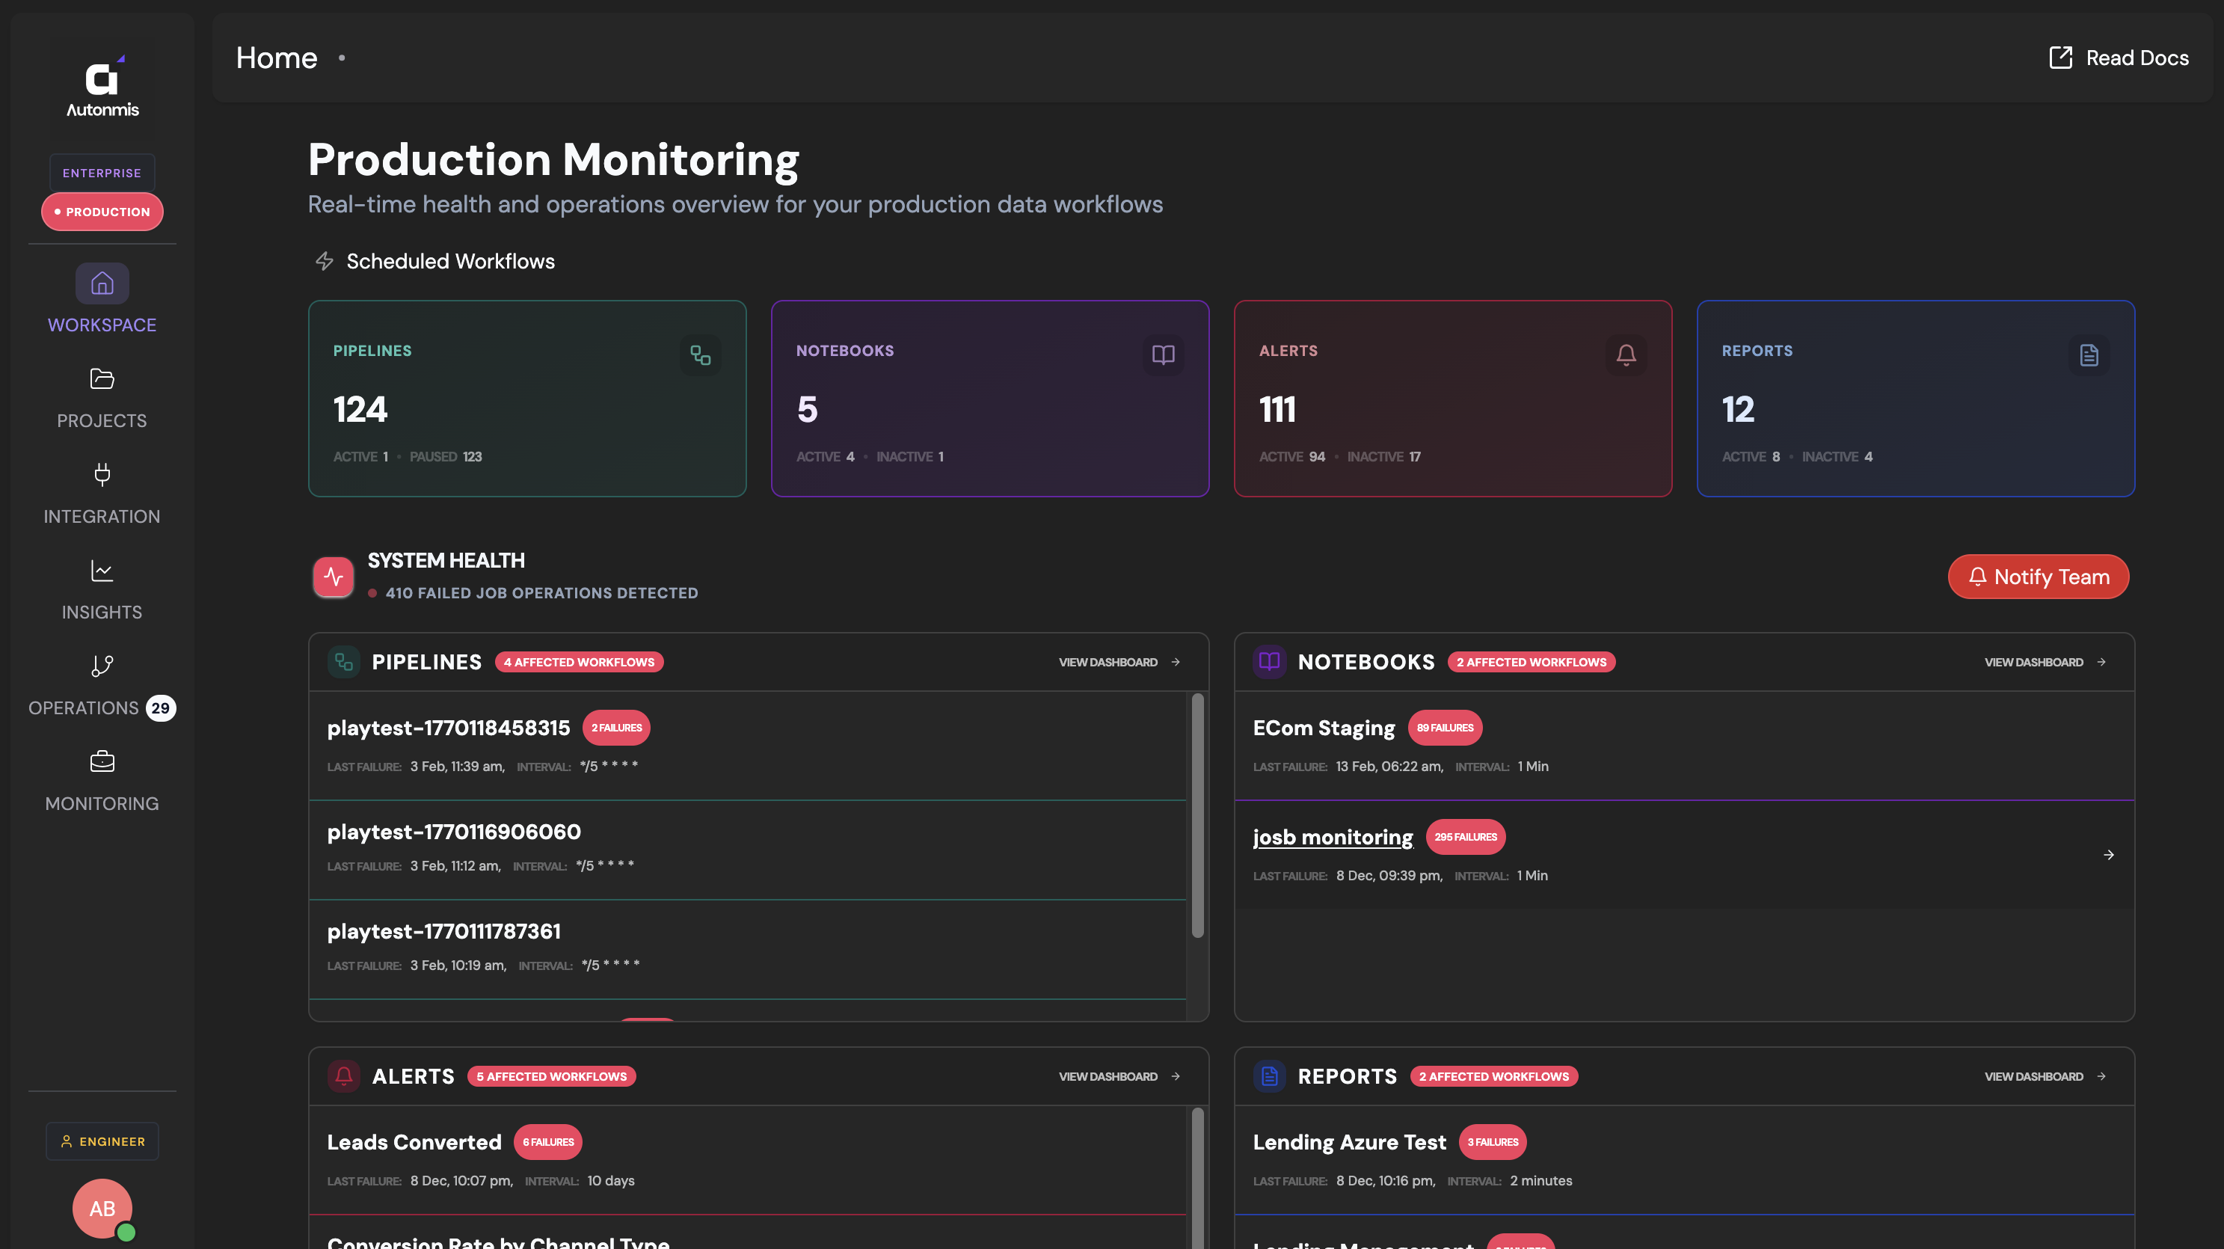Open the Insights chart icon
The height and width of the screenshot is (1249, 2224).
pos(102,571)
